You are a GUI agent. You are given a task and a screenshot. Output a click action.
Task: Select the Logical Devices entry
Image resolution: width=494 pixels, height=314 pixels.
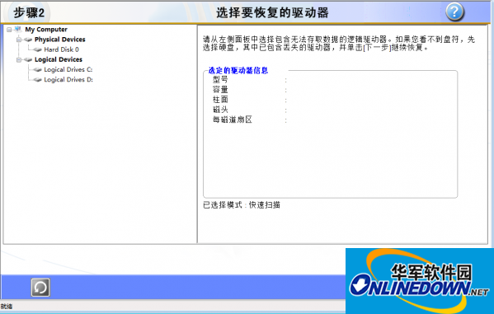59,59
